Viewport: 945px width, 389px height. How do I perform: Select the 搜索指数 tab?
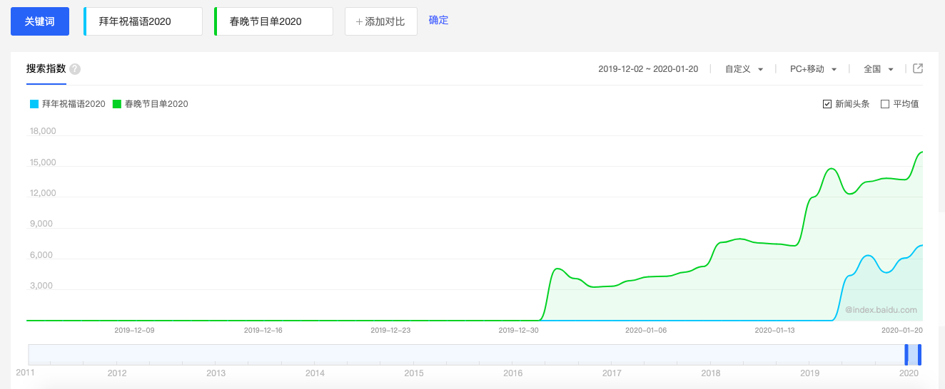pyautogui.click(x=46, y=69)
